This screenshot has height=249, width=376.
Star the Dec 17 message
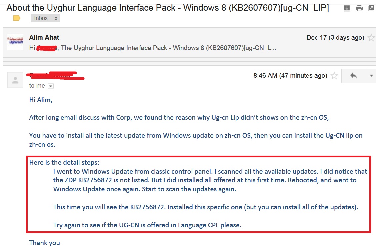371,38
